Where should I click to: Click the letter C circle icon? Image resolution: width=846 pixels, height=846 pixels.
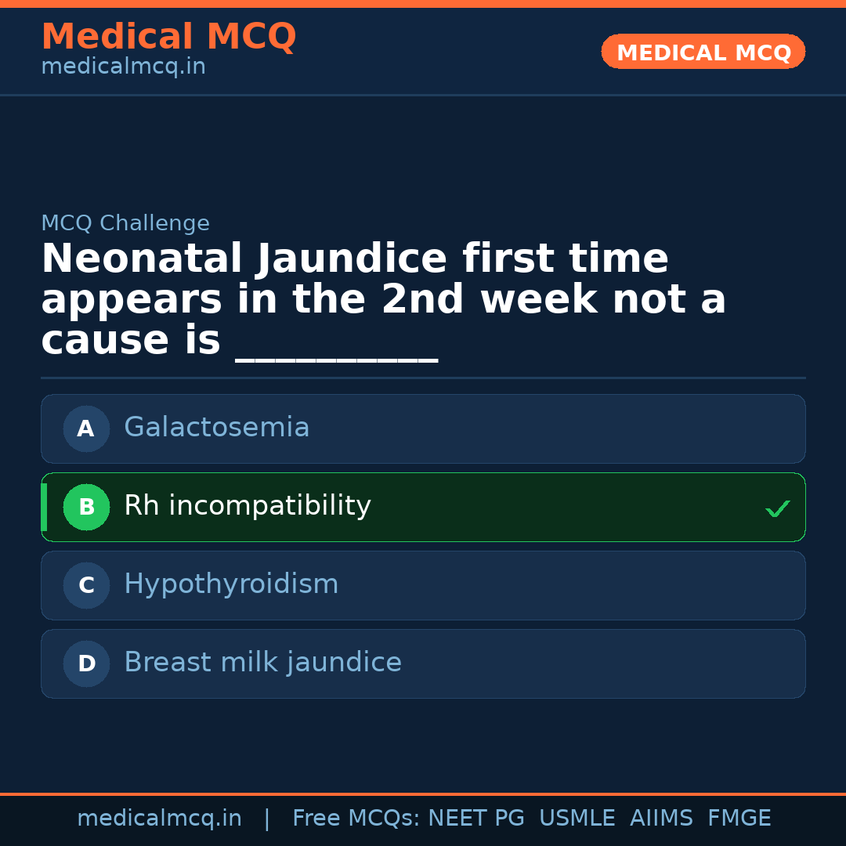tap(86, 585)
